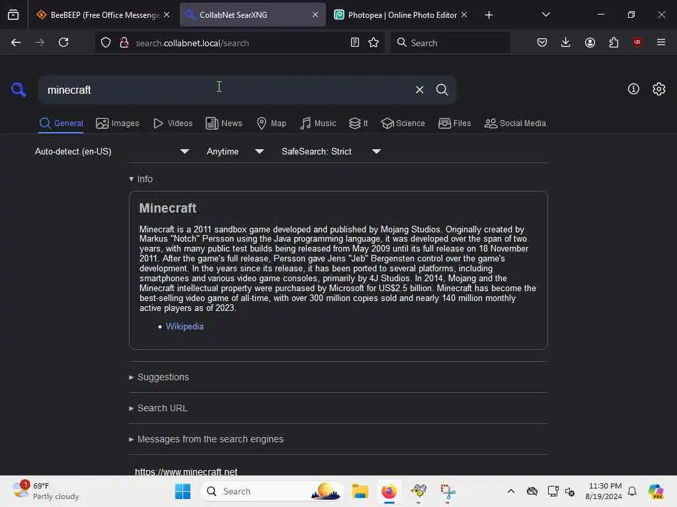The width and height of the screenshot is (677, 507).
Task: List all tabs with chevron button
Action: coord(545,15)
